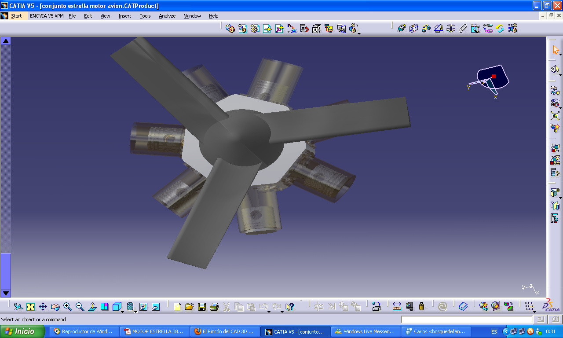Image resolution: width=563 pixels, height=338 pixels.
Task: Click the Measure Inertia weight icon
Action: (422, 307)
